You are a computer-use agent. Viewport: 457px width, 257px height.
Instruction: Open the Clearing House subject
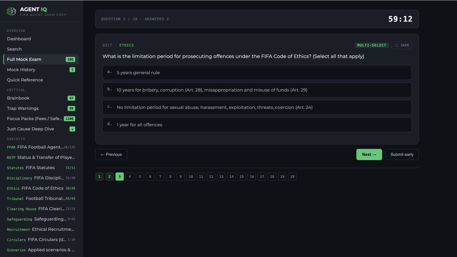pyautogui.click(x=41, y=209)
